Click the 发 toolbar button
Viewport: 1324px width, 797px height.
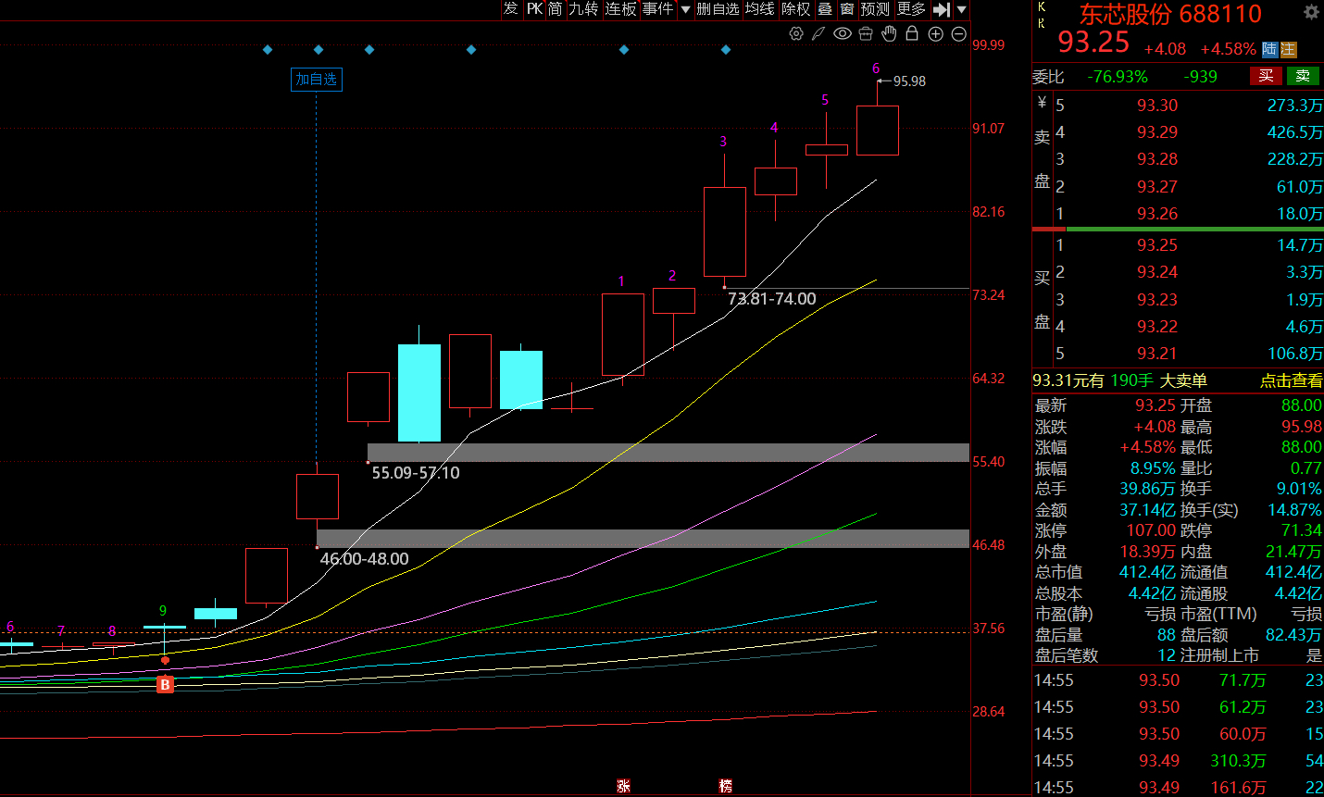point(511,9)
